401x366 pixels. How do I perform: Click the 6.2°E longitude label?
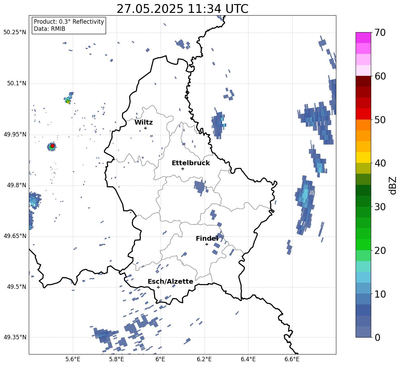pyautogui.click(x=204, y=359)
